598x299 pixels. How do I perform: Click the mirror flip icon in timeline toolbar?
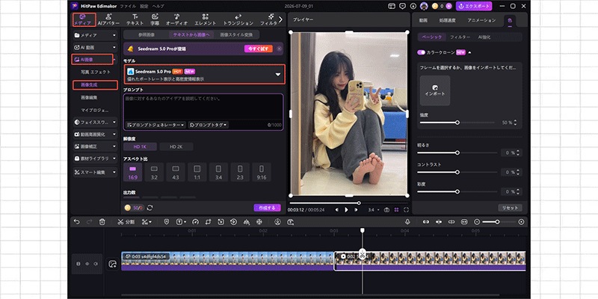coord(246,221)
